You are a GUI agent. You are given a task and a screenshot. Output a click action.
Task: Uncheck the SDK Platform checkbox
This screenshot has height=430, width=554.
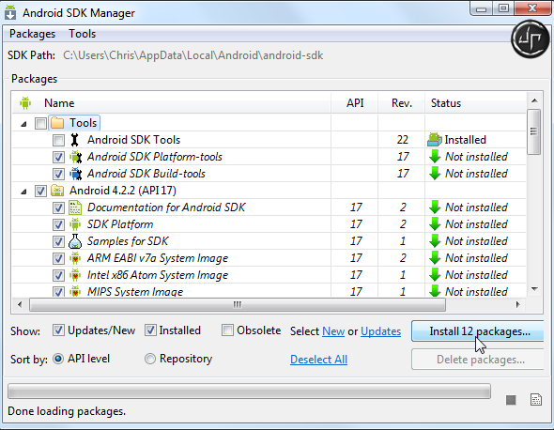point(58,225)
